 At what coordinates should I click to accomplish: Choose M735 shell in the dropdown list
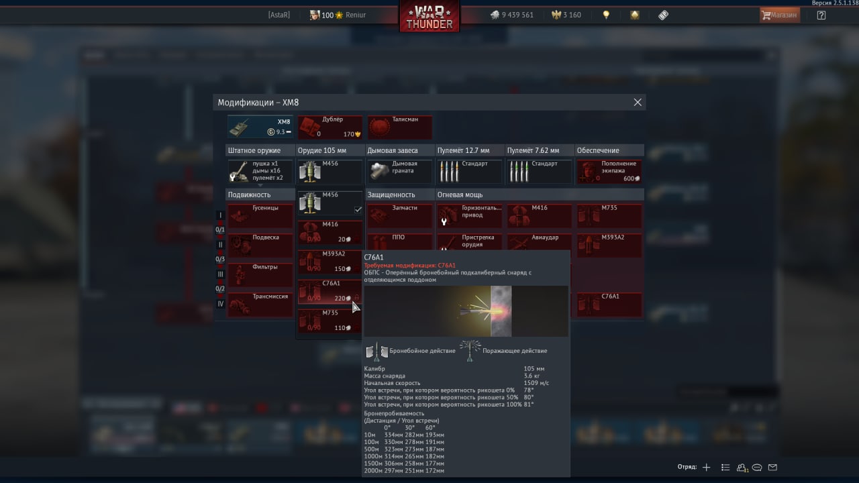coord(330,321)
